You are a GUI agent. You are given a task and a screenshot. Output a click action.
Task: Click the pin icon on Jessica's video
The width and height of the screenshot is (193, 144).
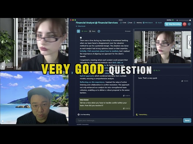coord(3,67)
